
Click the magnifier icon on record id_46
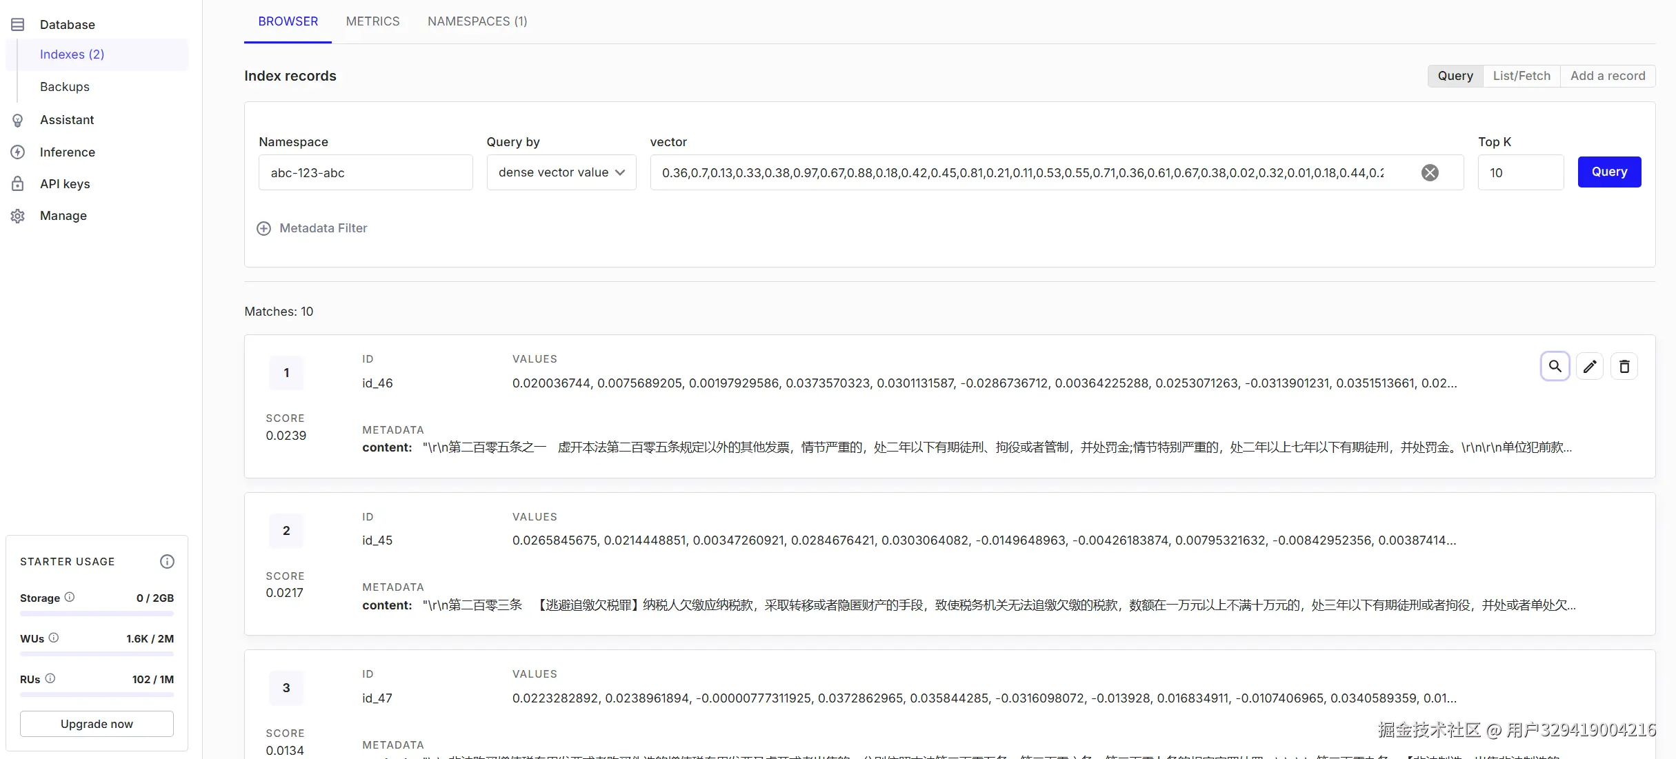[x=1555, y=366]
